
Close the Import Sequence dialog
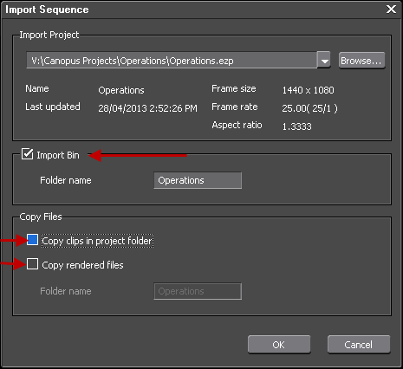pos(391,10)
